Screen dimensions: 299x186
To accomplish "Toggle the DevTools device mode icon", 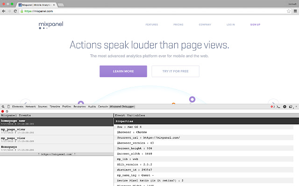I will pyautogui.click(x=8, y=106).
